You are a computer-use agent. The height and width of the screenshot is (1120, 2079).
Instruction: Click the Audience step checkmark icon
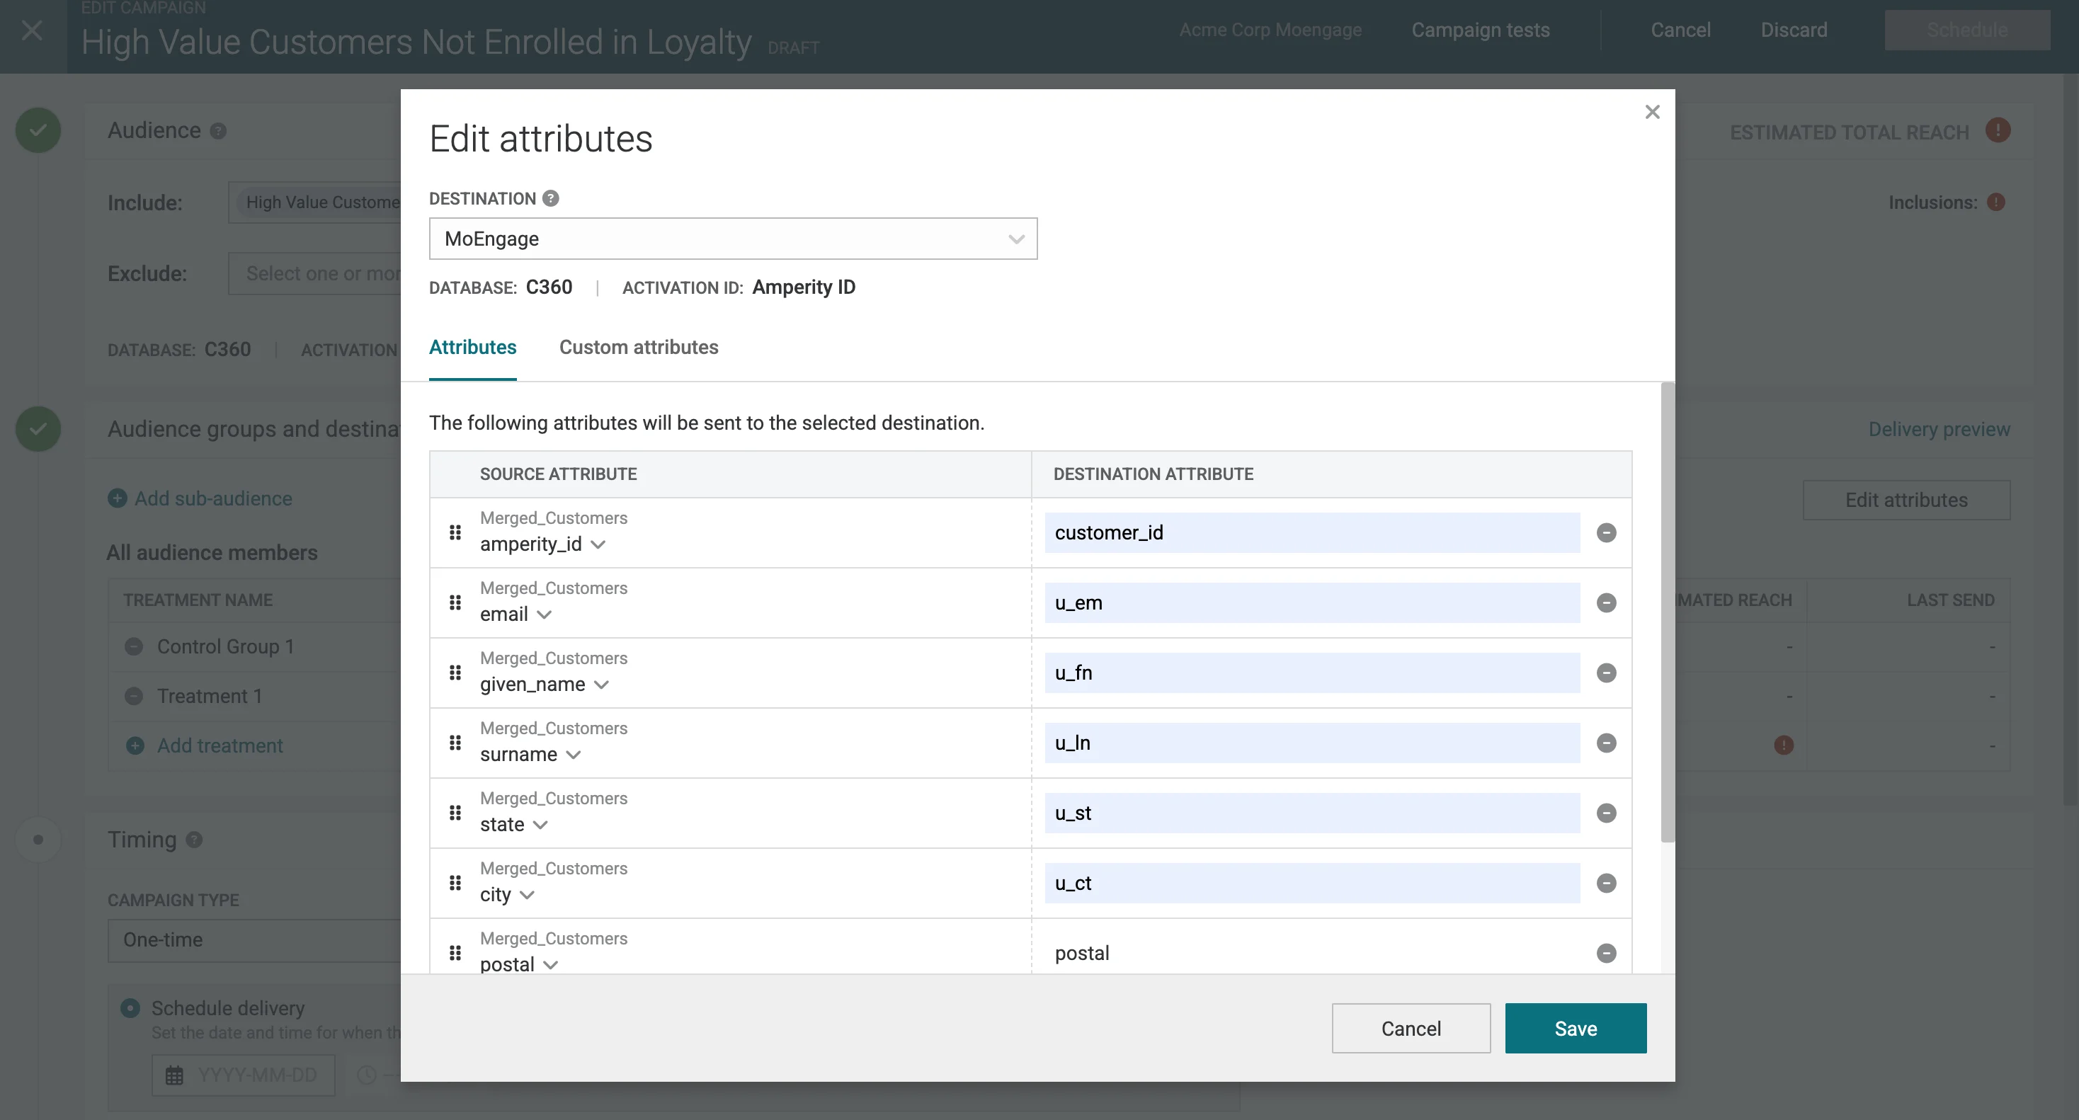(x=38, y=130)
